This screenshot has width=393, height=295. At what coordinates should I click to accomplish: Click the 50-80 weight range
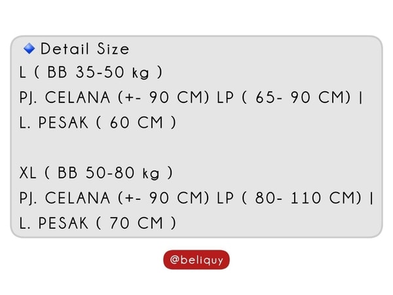coord(110,173)
